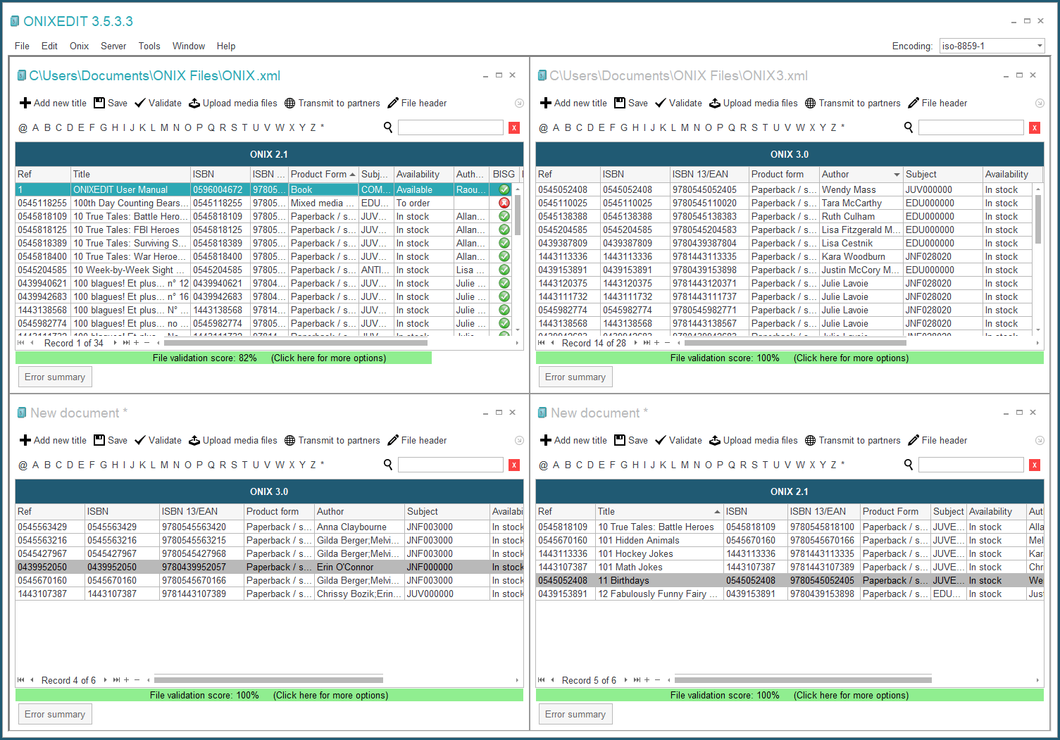Clear search with red X in ONIX3.xml window
The width and height of the screenshot is (1060, 740).
click(x=1035, y=127)
